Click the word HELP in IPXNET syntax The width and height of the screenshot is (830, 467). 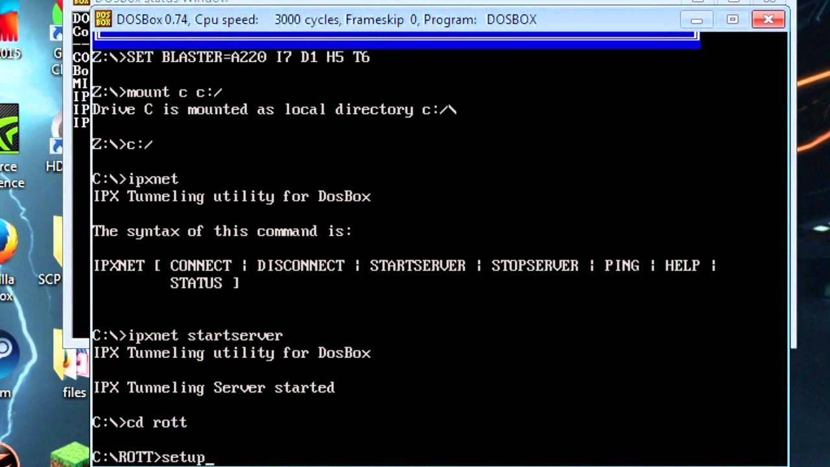[682, 266]
